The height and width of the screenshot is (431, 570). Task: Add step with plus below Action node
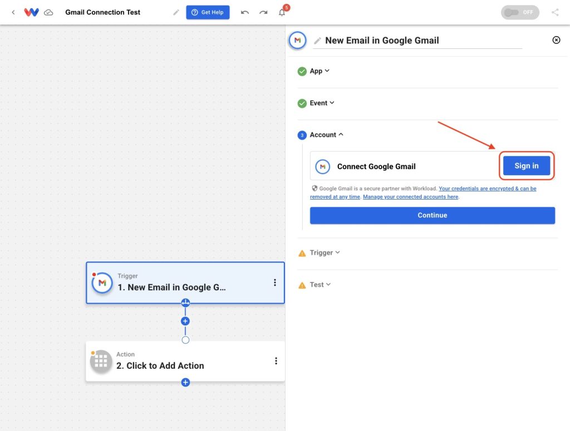[185, 383]
